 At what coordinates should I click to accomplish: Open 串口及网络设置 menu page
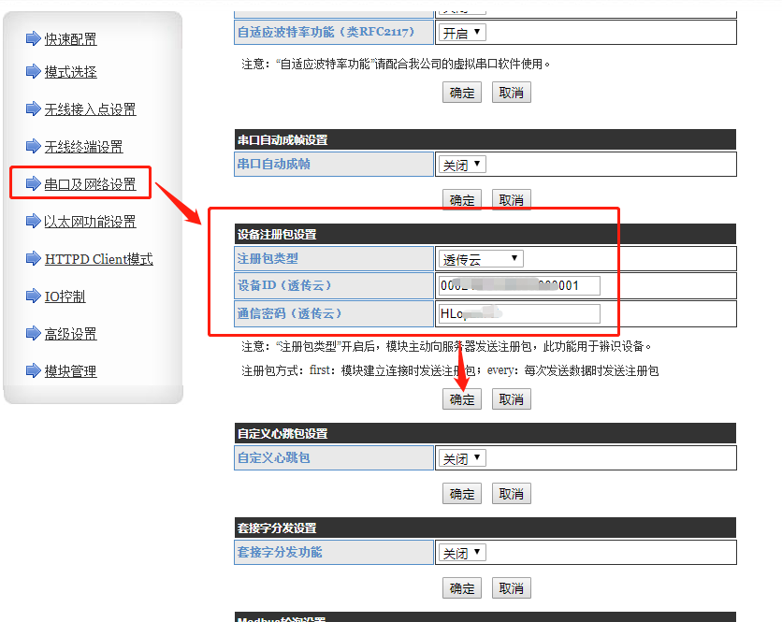tap(90, 184)
